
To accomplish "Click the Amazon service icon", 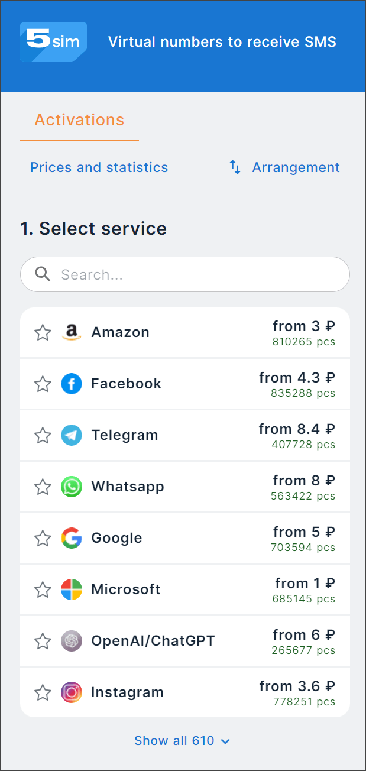I will (72, 333).
